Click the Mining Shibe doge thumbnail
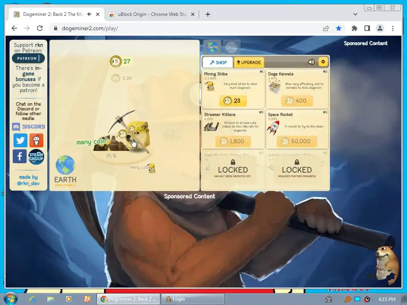 tap(210, 86)
